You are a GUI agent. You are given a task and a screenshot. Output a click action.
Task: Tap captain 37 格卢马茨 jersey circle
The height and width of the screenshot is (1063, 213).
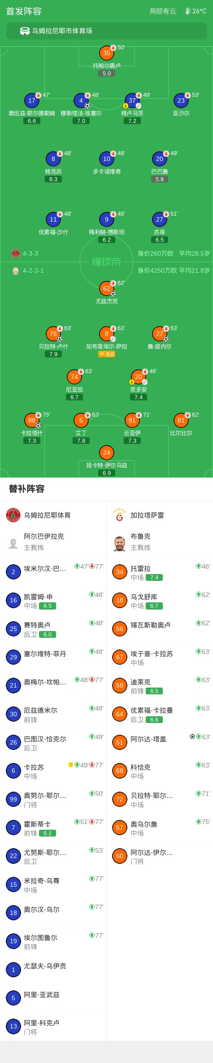click(132, 100)
